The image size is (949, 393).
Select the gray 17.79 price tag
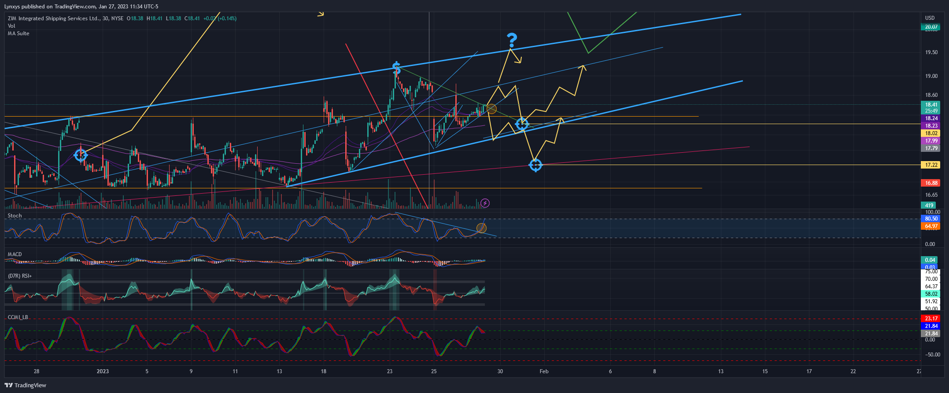[x=931, y=148]
